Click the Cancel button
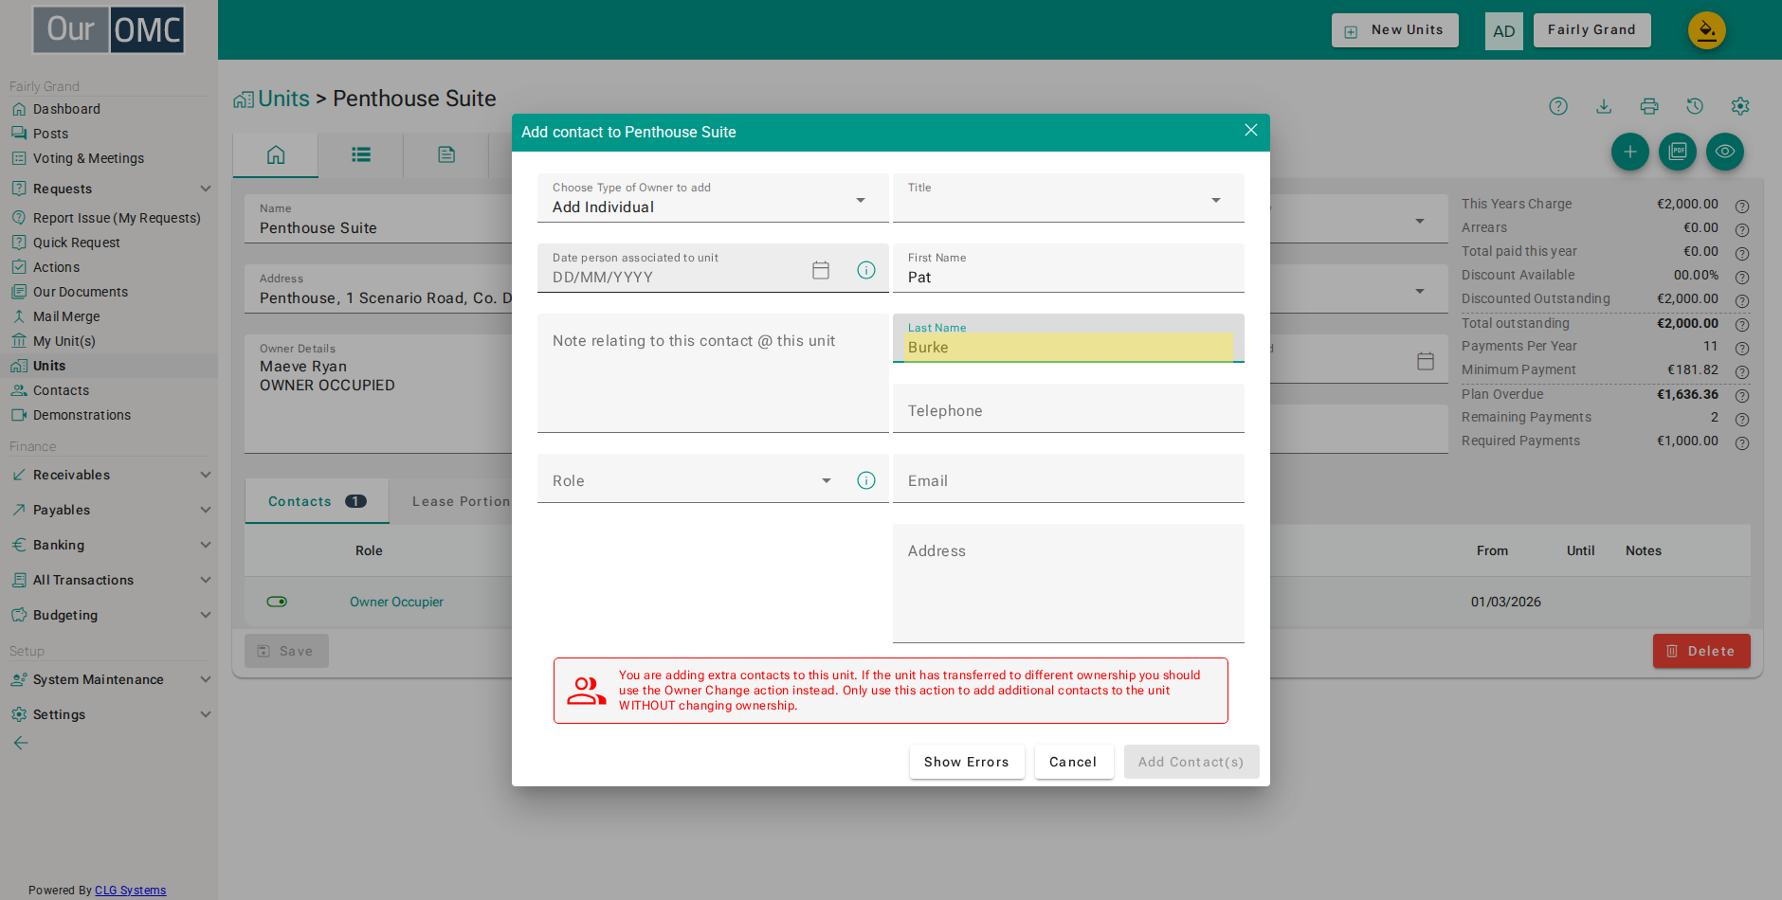This screenshot has height=900, width=1782. pyautogui.click(x=1074, y=762)
